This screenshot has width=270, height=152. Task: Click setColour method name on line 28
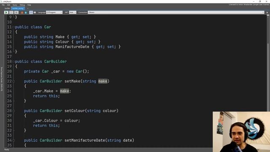(x=75, y=111)
